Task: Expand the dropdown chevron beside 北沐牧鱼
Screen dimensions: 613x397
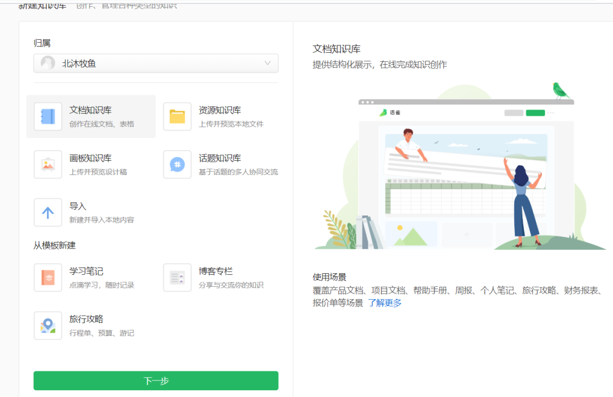Action: pos(267,64)
